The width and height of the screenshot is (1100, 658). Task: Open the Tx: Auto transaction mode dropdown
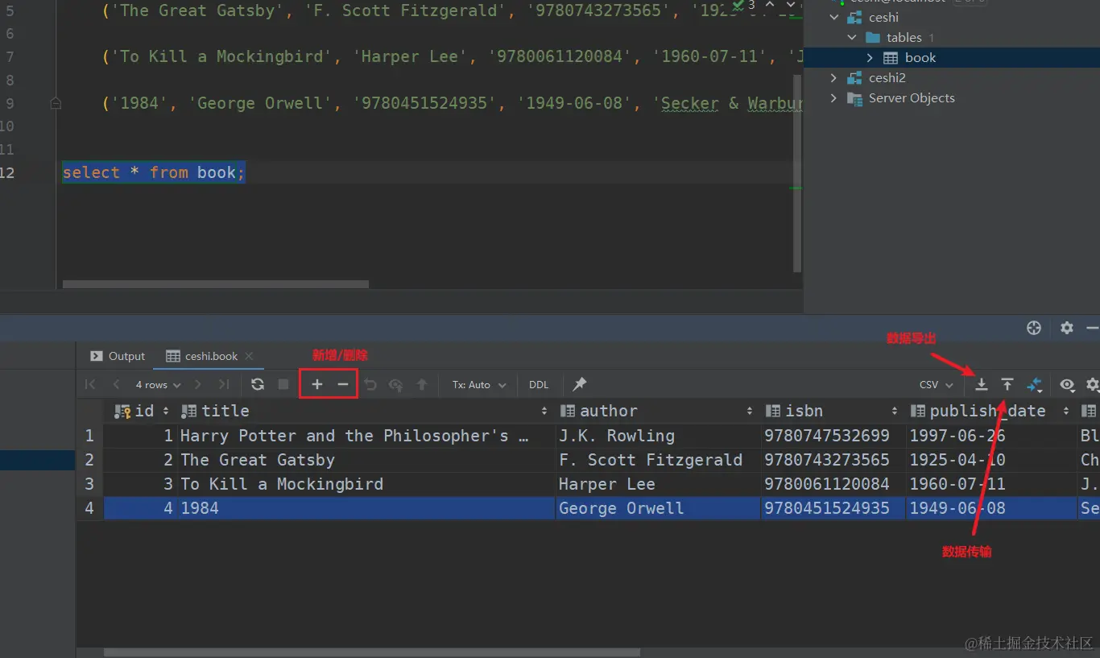point(479,385)
